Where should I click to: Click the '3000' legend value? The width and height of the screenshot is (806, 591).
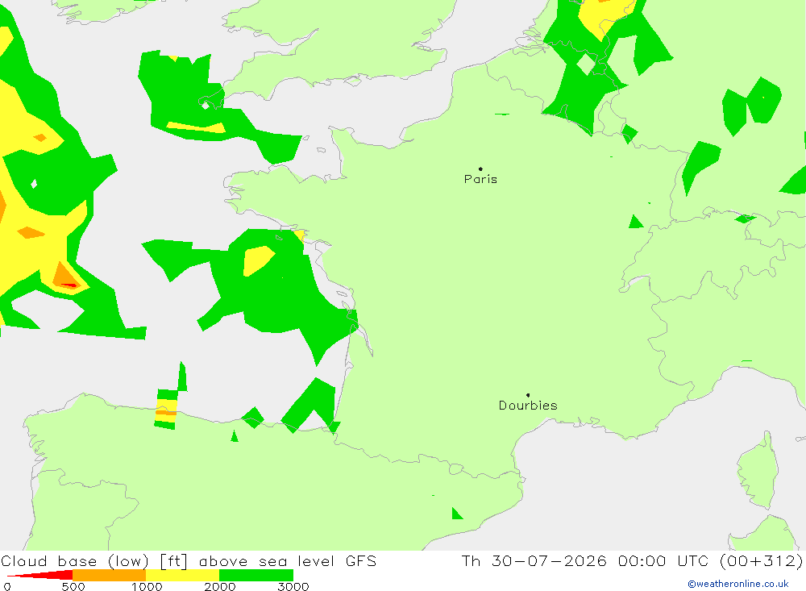click(x=293, y=587)
